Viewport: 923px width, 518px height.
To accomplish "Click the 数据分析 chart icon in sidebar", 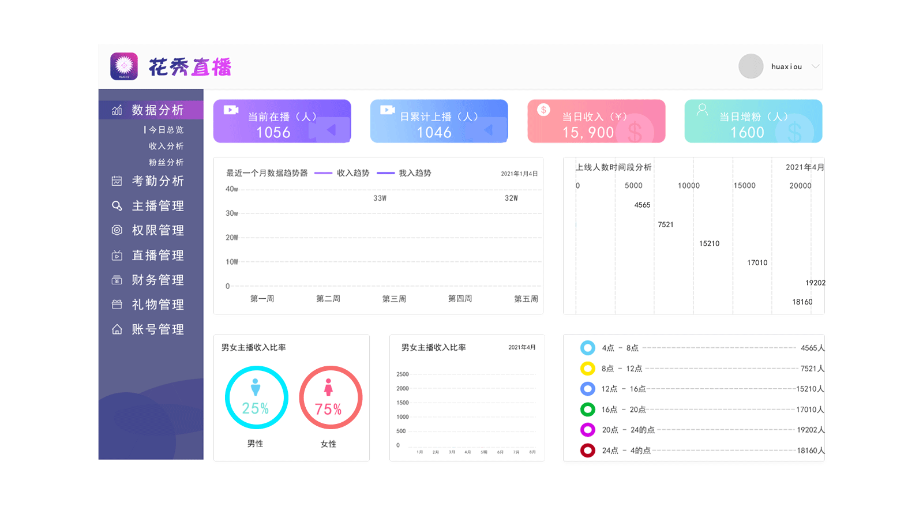I will click(x=117, y=110).
